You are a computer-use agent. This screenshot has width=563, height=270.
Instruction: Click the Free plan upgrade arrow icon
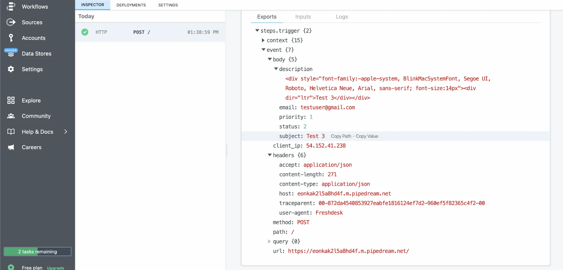pyautogui.click(x=11, y=267)
